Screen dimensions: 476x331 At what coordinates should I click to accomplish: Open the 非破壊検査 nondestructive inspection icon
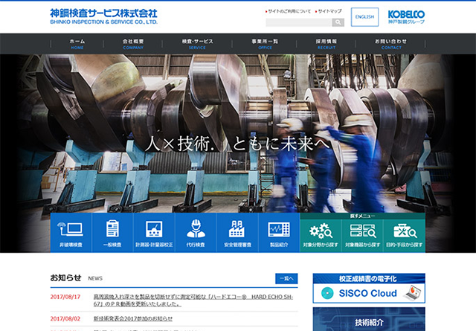71,233
